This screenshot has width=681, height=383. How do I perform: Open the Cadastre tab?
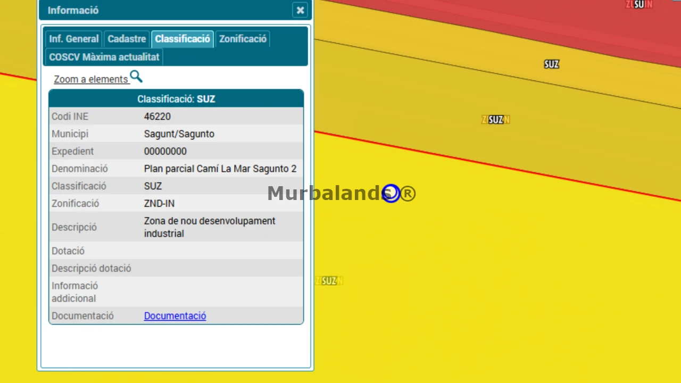(x=127, y=39)
